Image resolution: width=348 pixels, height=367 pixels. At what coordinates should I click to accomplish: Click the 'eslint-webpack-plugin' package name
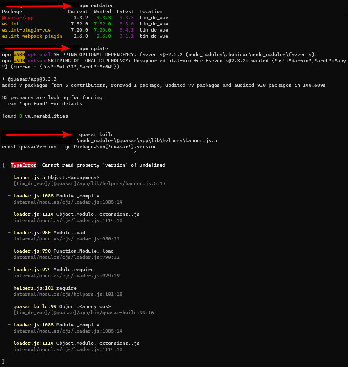(32, 36)
